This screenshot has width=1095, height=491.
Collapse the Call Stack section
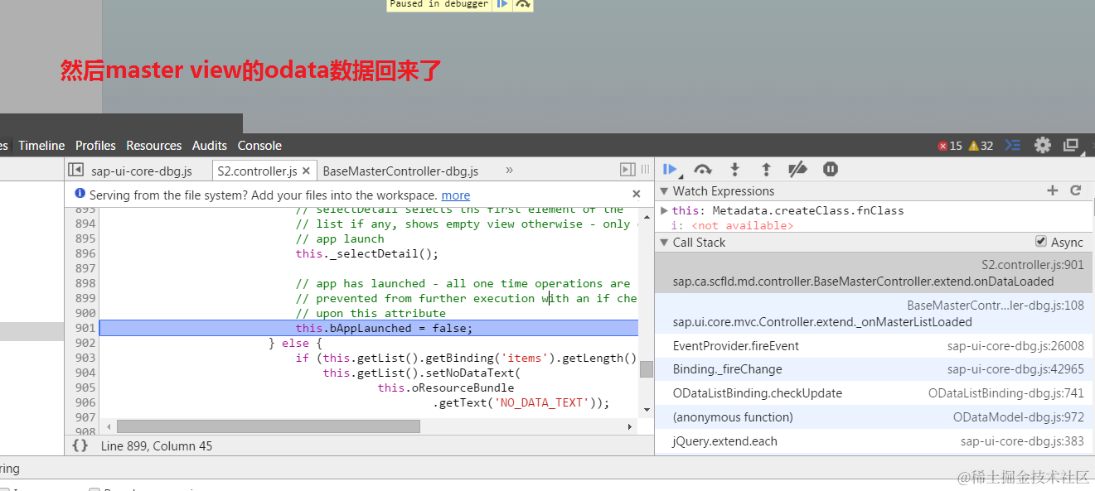click(664, 243)
